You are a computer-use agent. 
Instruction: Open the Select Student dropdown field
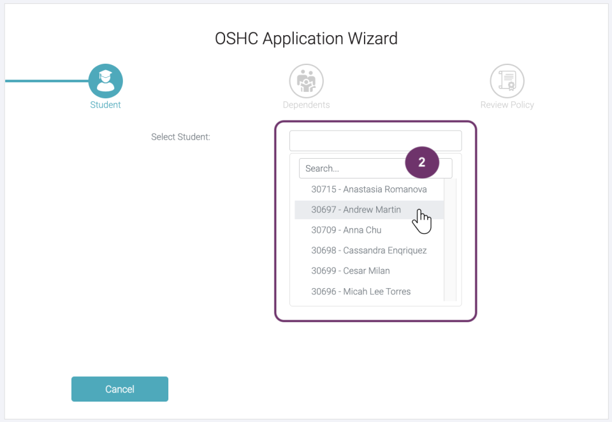375,140
